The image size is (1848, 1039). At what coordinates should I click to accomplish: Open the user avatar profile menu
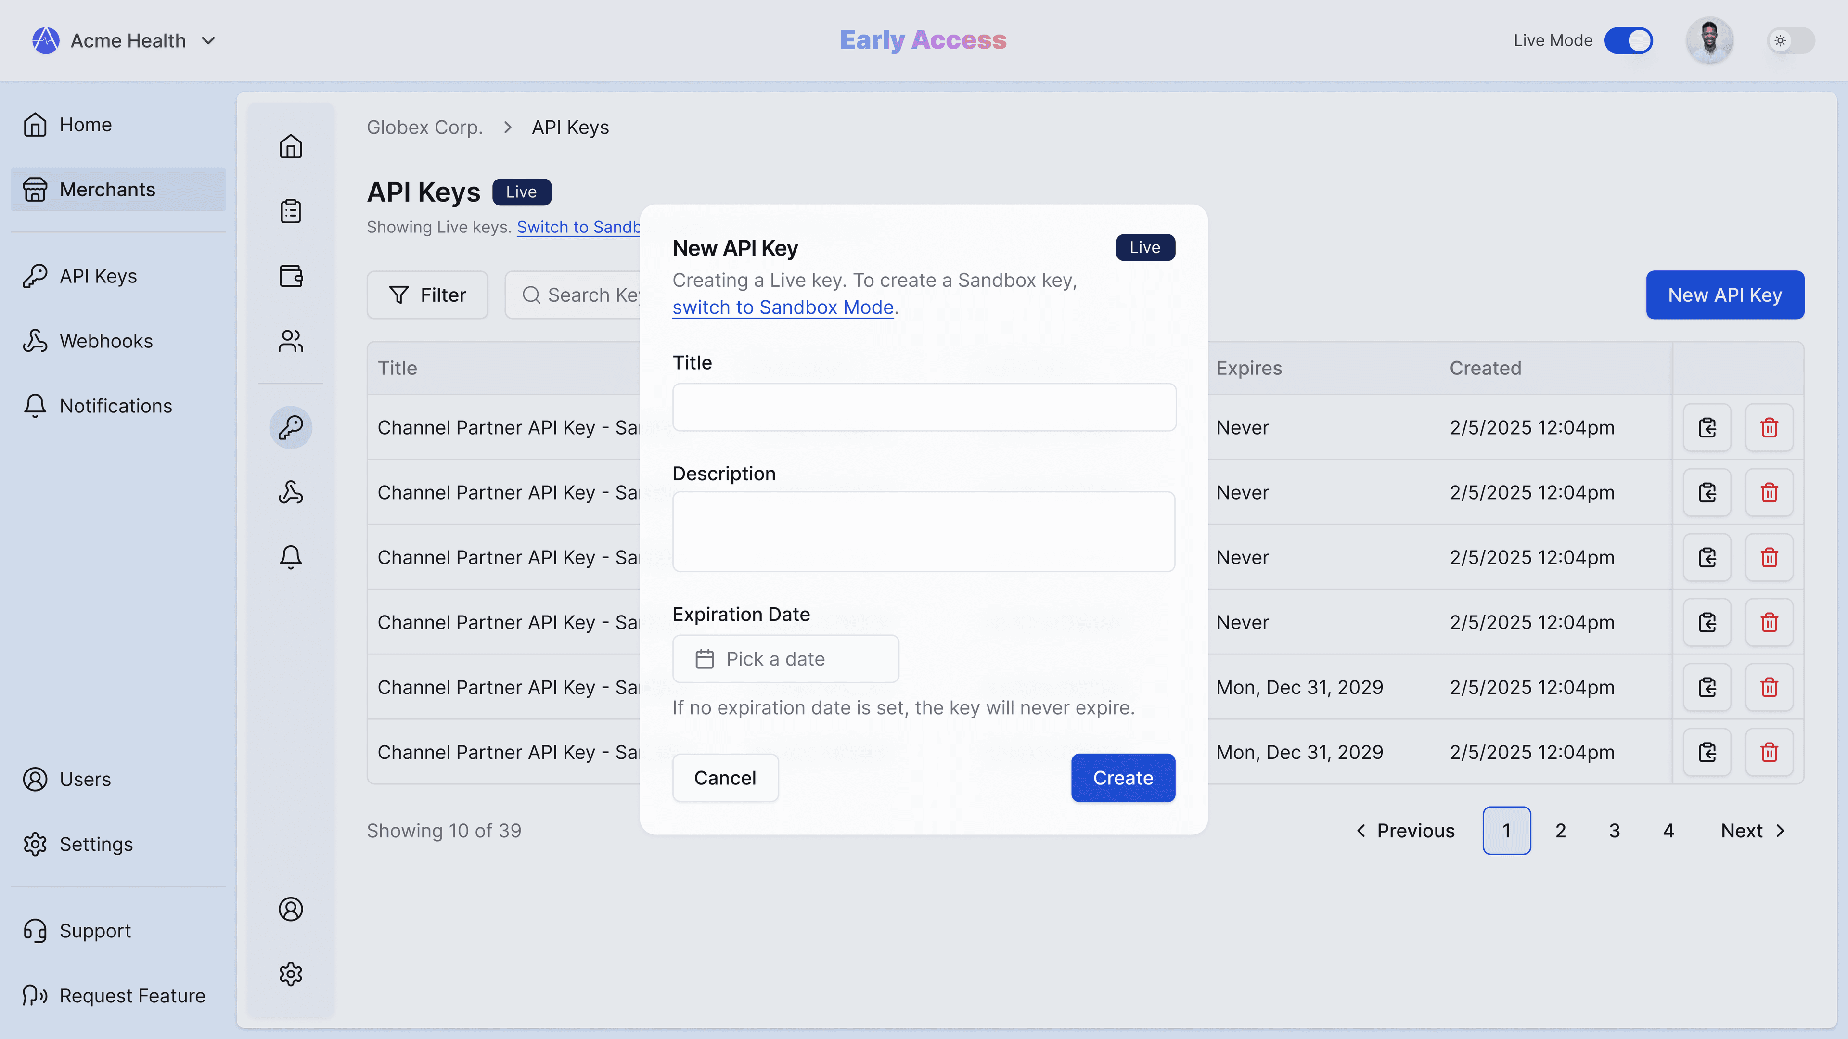[x=1709, y=40]
